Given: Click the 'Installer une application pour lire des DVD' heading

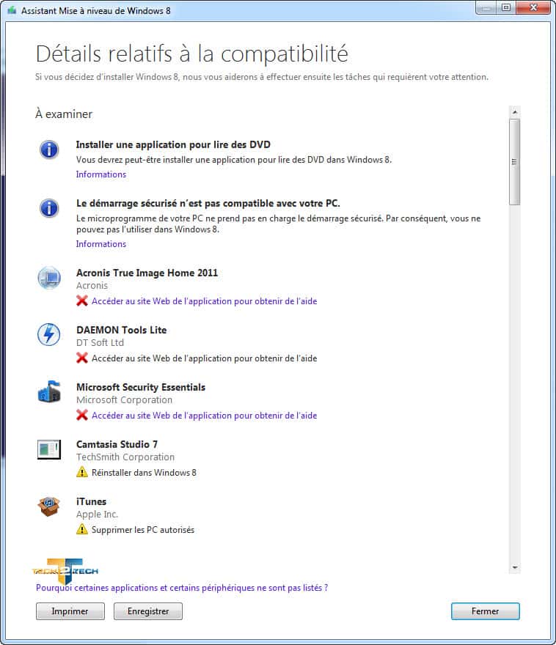Looking at the screenshot, I should (173, 145).
